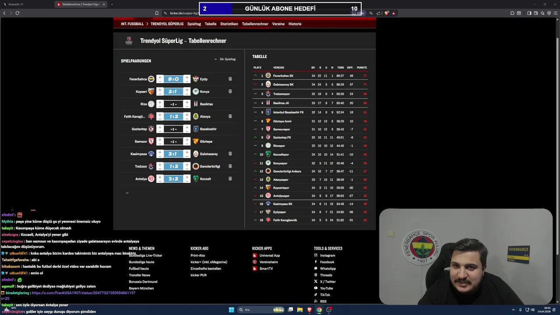Switch to the Tabelle tab
560x315 pixels.
point(210,24)
